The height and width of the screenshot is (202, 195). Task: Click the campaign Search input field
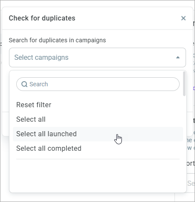tap(98, 84)
